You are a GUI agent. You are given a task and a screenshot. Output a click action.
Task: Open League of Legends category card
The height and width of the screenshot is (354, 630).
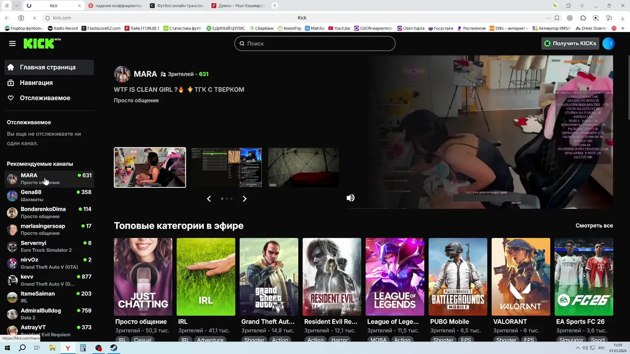(x=395, y=277)
